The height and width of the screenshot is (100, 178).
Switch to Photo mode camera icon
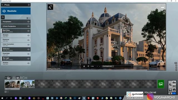[x=174, y=82]
